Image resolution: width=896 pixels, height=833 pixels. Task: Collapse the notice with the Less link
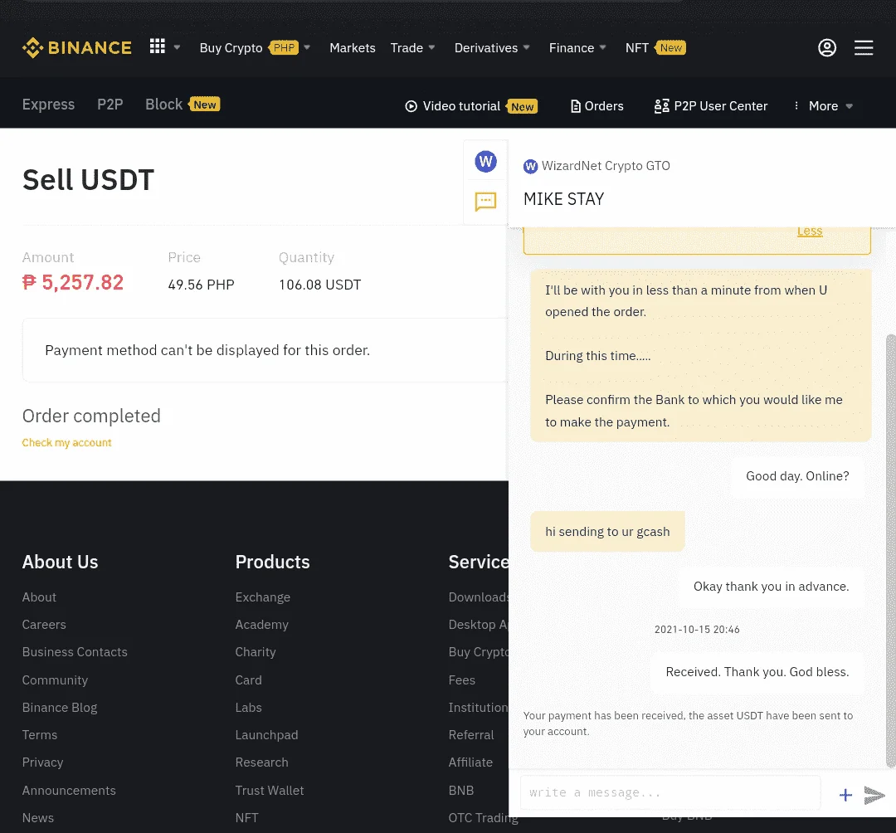click(810, 231)
